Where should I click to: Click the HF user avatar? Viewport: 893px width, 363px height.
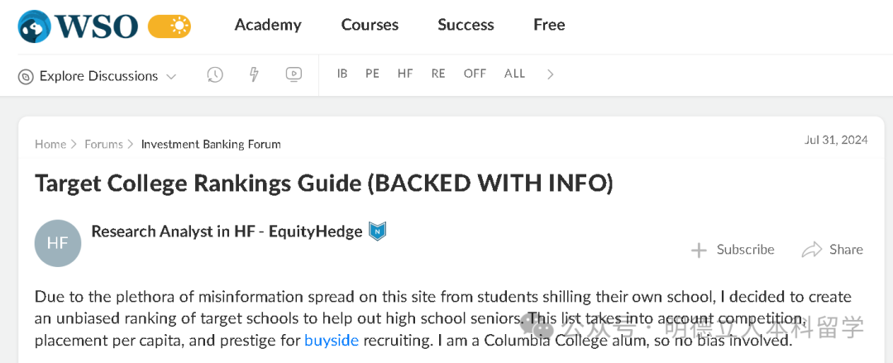[58, 243]
